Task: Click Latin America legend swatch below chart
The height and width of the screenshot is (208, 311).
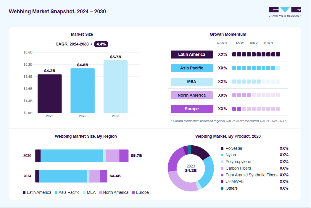Action: [x=24, y=193]
